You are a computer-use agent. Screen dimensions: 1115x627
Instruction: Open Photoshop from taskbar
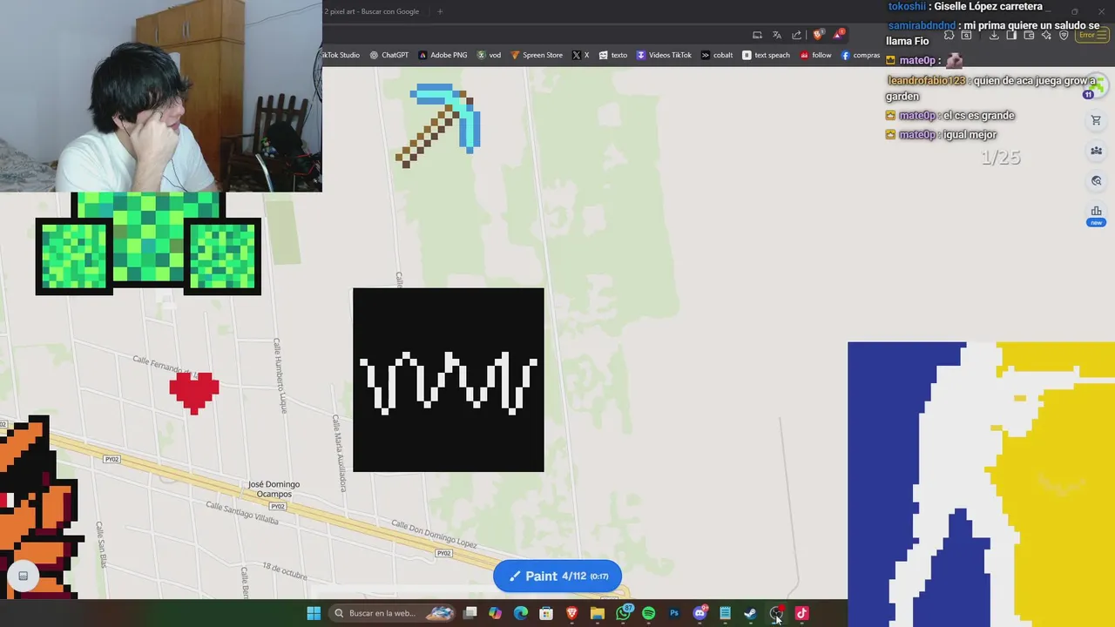pyautogui.click(x=674, y=613)
